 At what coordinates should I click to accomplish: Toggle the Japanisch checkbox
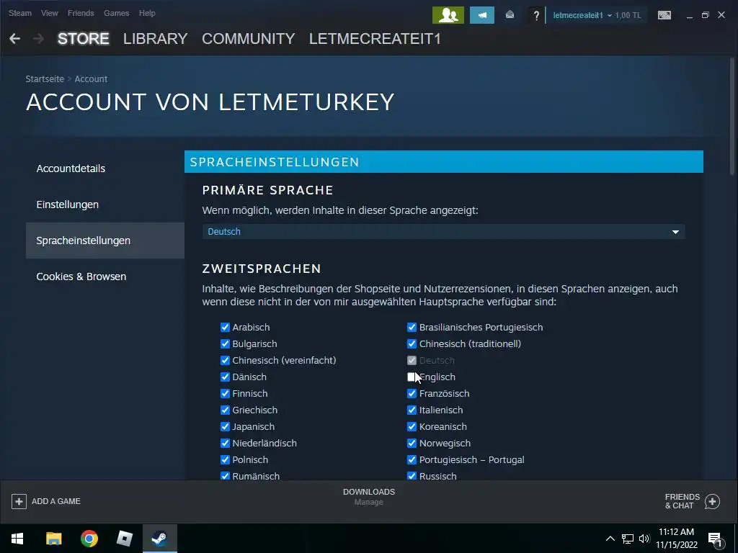tap(225, 426)
